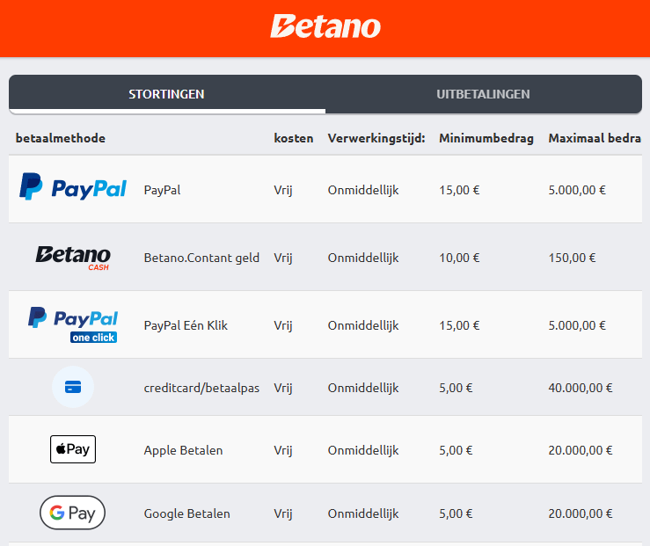Choose Betano.Contant geld method
This screenshot has width=650, height=546.
click(x=201, y=258)
